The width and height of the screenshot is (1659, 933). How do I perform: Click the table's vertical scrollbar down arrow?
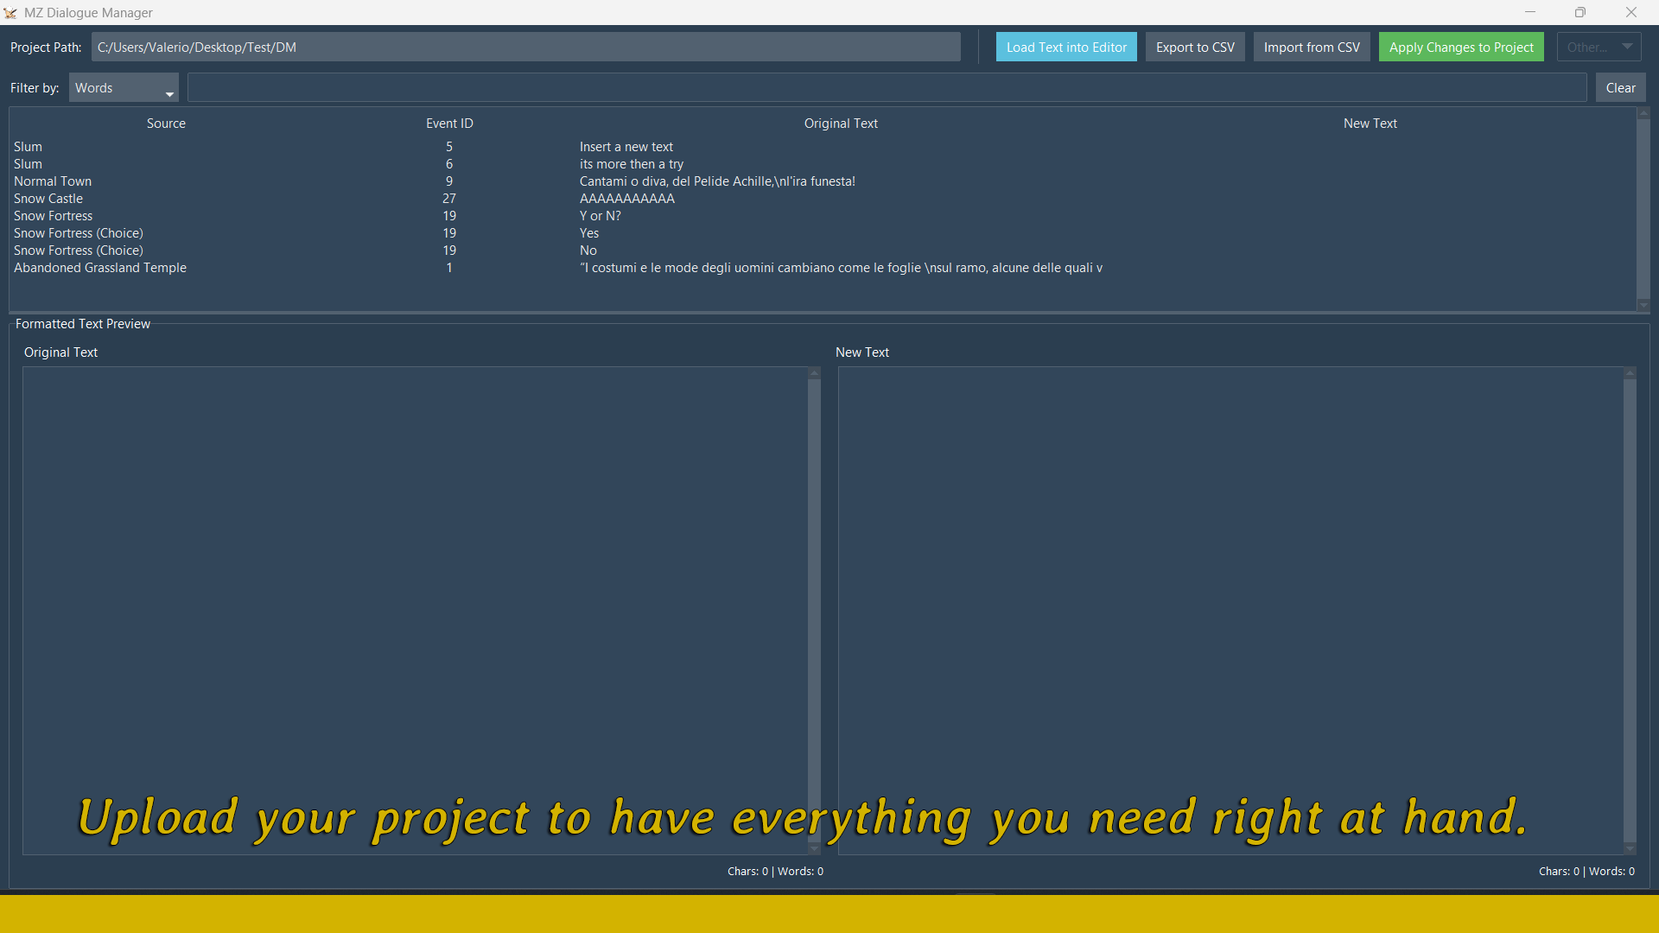pos(1643,305)
